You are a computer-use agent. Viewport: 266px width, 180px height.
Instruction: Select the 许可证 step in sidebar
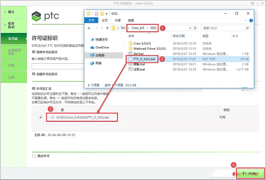[x=14, y=39]
